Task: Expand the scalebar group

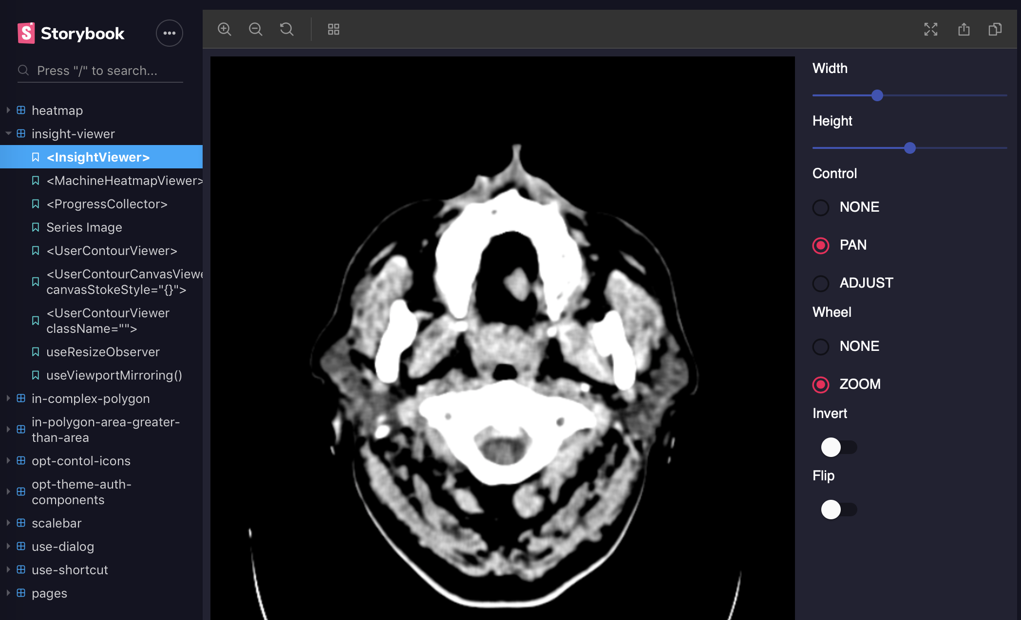Action: click(x=57, y=523)
